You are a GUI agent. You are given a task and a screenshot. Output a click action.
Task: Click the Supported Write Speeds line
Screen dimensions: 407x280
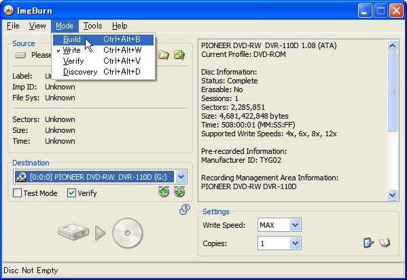[269, 134]
